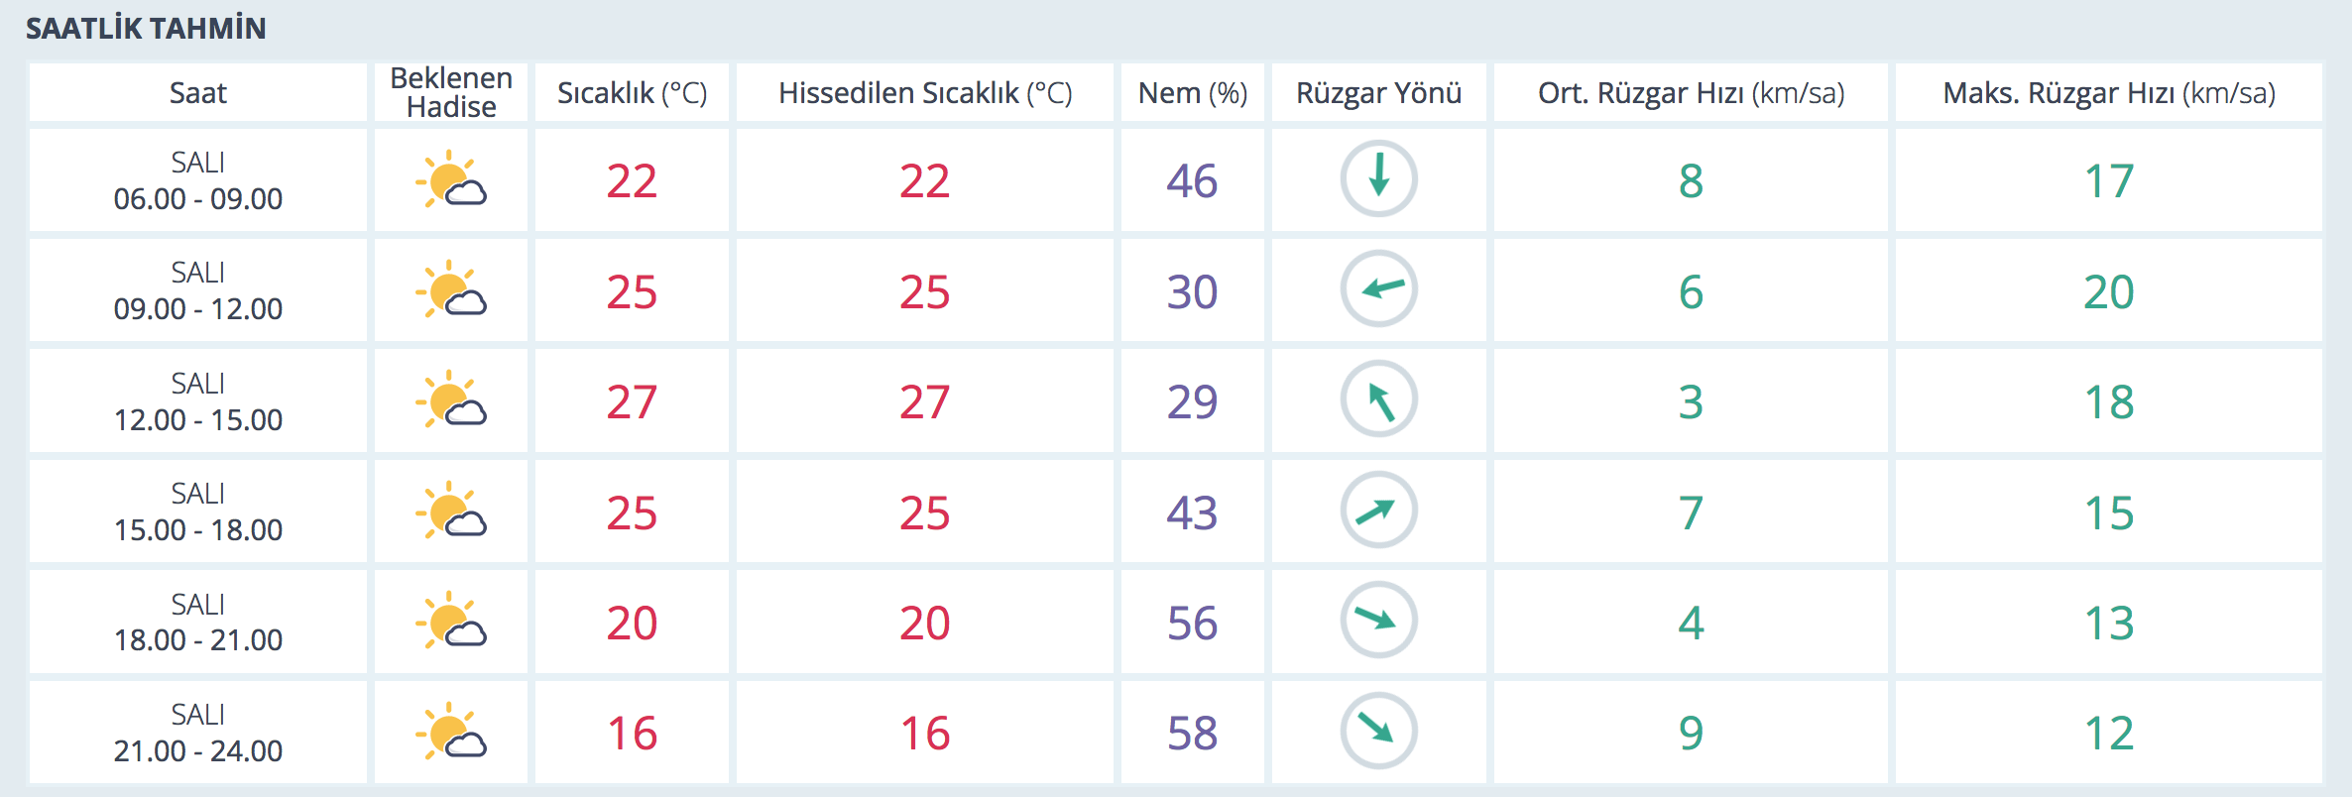Click the wind direction arrow for 12.00 - 15.00
The image size is (2352, 797).
pos(1378,399)
